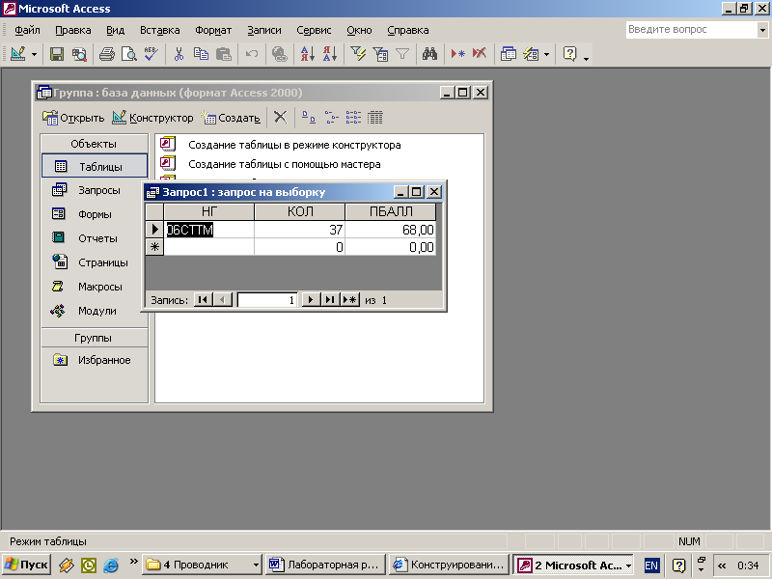
Task: Click the Введите вопрос help input box
Action: tap(691, 30)
